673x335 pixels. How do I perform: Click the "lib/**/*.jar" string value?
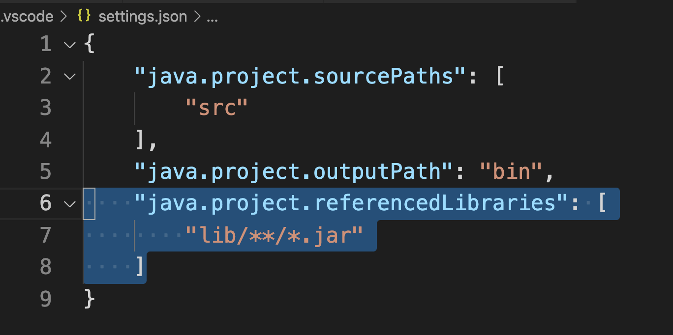pyautogui.click(x=274, y=235)
